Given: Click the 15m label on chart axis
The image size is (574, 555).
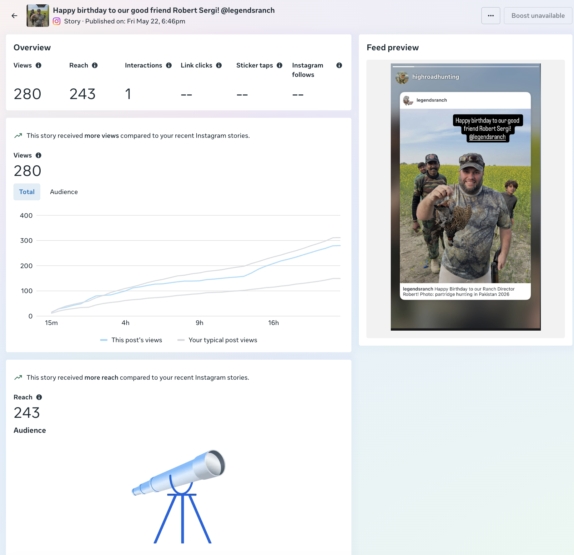Looking at the screenshot, I should [x=51, y=323].
